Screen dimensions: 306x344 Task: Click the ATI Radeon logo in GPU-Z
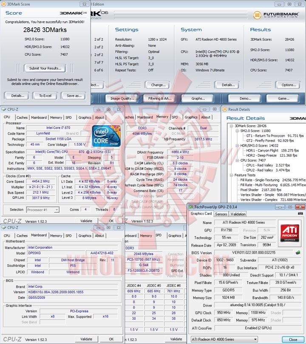coord(290,233)
